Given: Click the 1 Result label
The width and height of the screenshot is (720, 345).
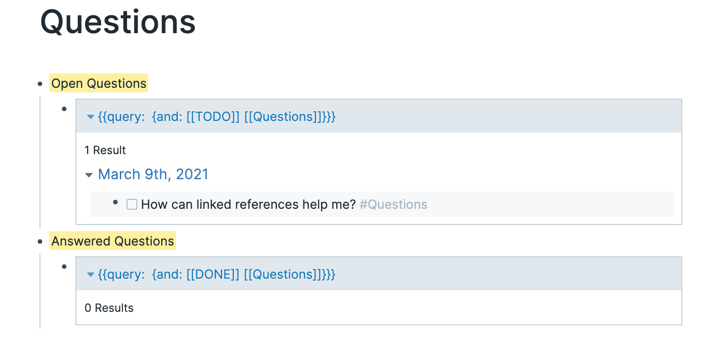Looking at the screenshot, I should coord(105,151).
